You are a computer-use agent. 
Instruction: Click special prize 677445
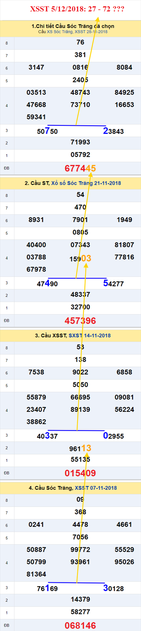(x=80, y=168)
